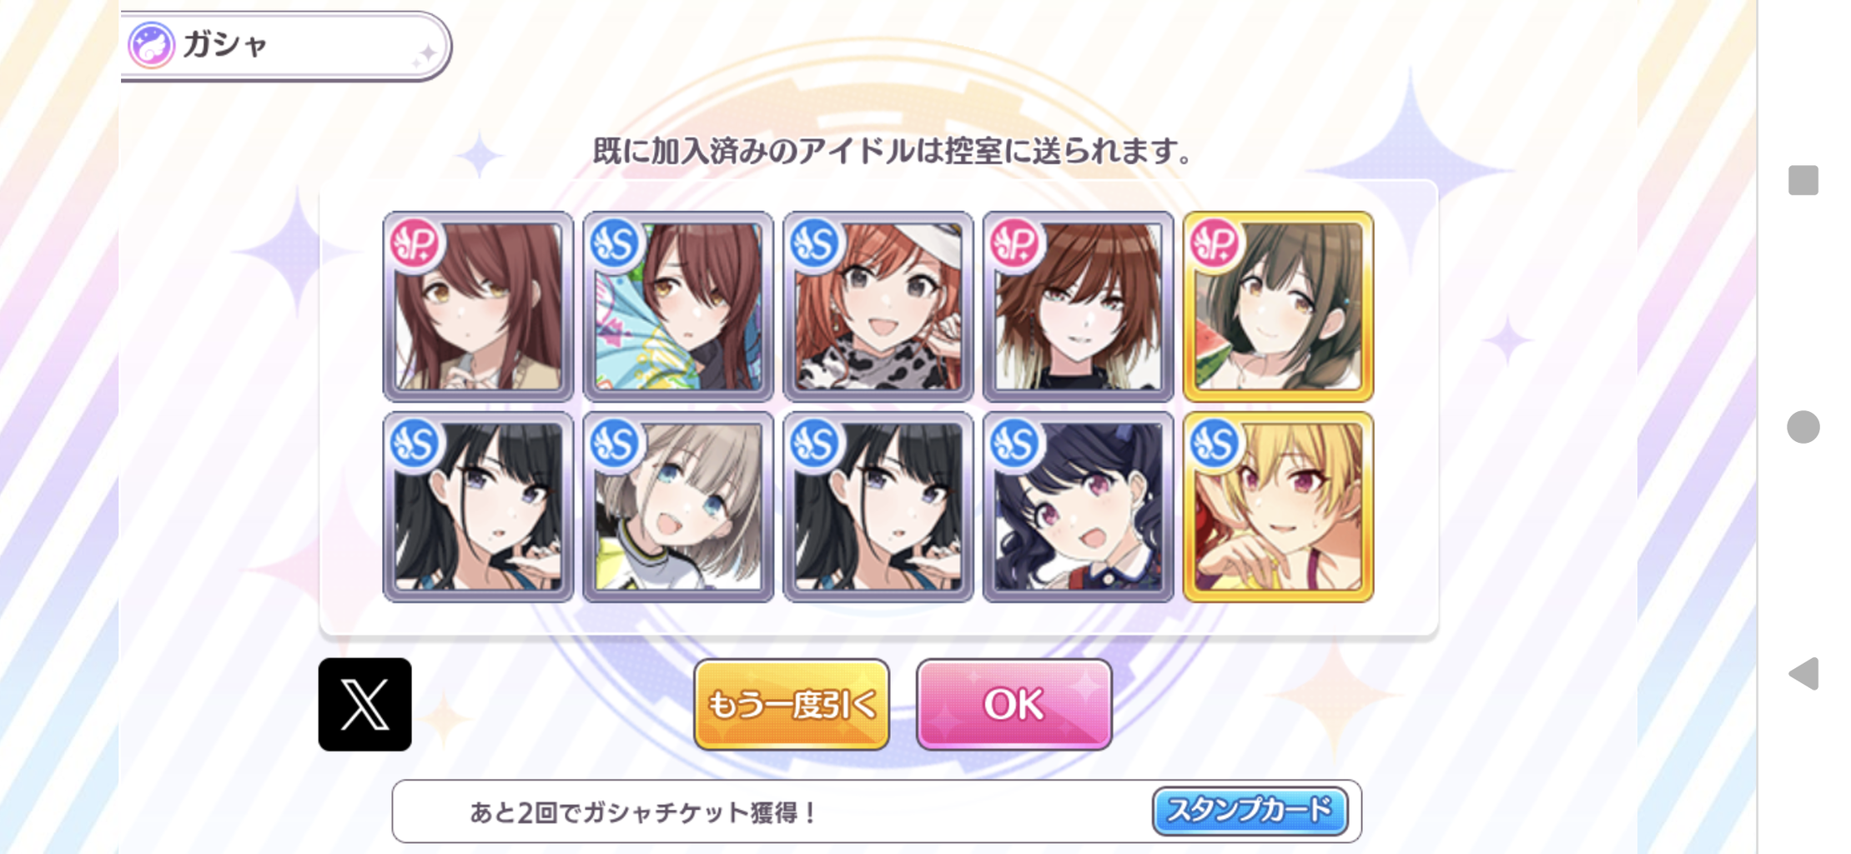This screenshot has height=854, width=1851.
Task: Click the X (Twitter) share icon
Action: click(365, 704)
